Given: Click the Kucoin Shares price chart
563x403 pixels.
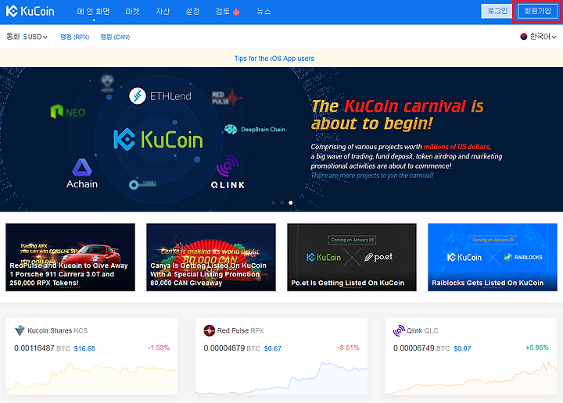Looking at the screenshot, I should (92, 378).
